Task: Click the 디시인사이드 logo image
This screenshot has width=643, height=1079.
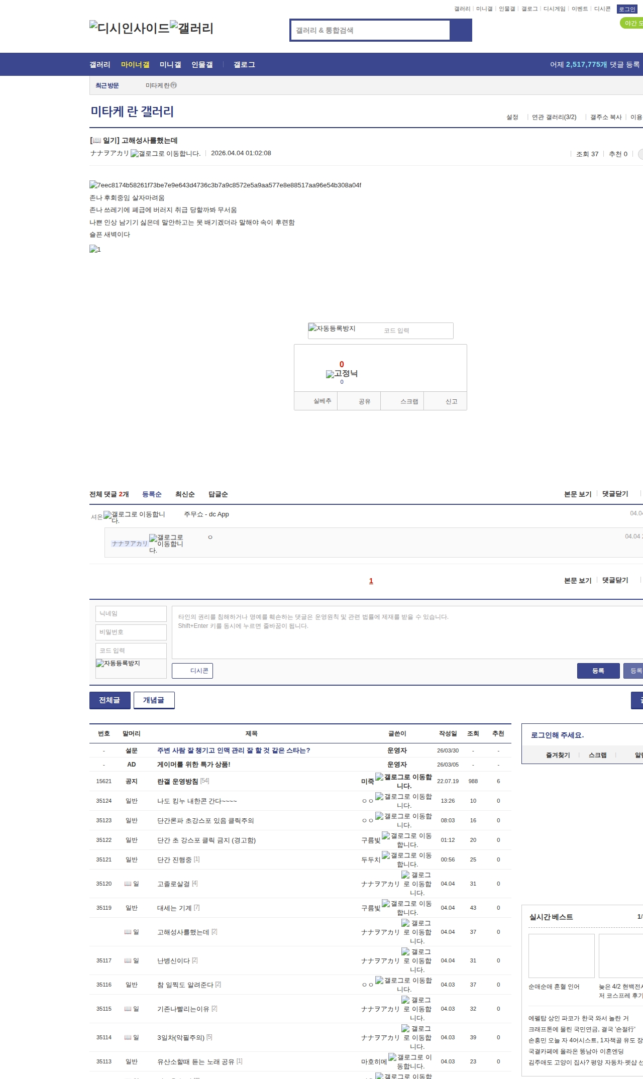Action: [x=130, y=28]
